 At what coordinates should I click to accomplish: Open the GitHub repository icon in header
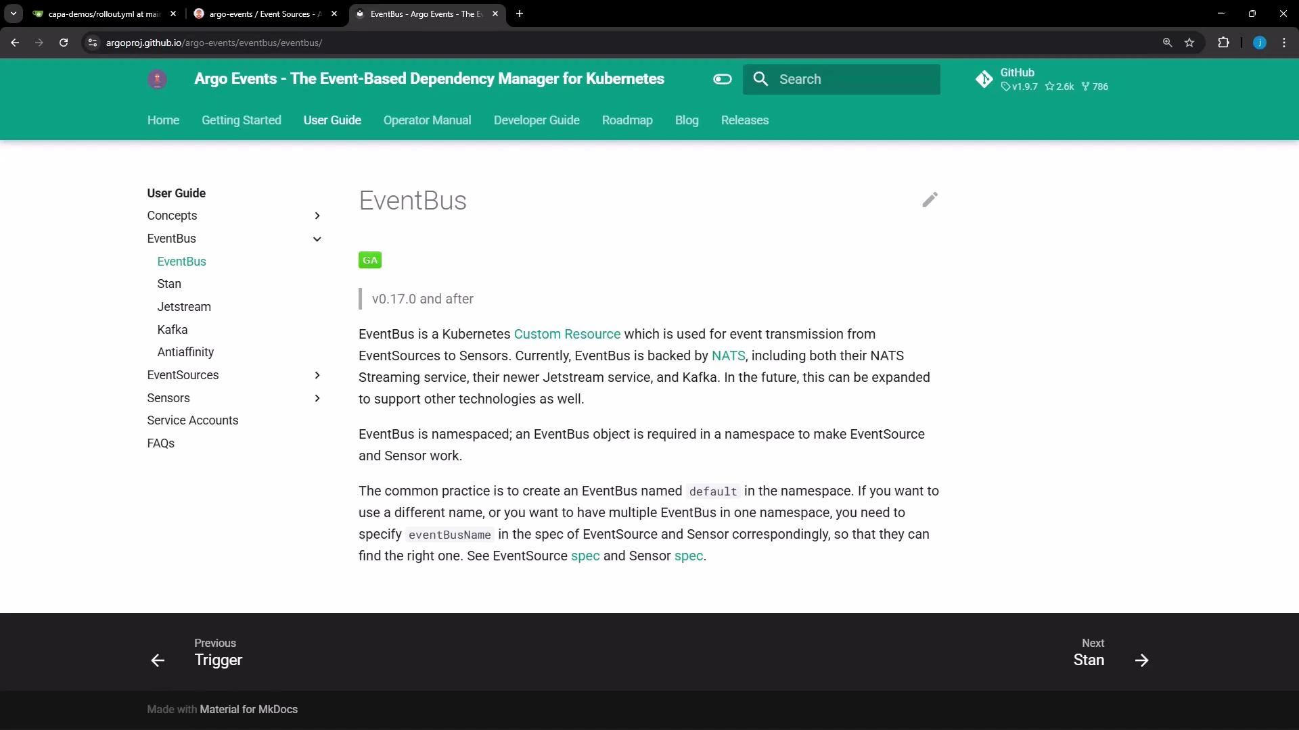(x=985, y=79)
